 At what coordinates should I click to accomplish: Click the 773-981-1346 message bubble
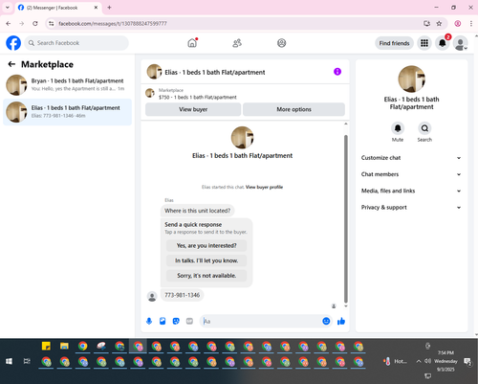(182, 295)
